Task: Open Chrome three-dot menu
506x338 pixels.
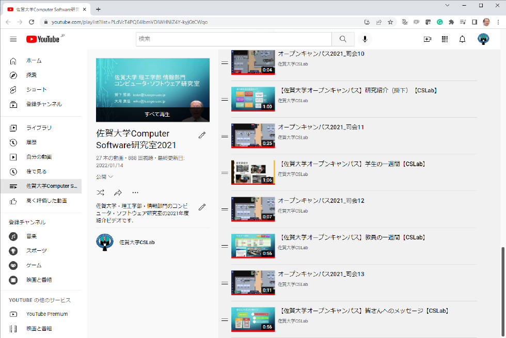Action: [498, 22]
